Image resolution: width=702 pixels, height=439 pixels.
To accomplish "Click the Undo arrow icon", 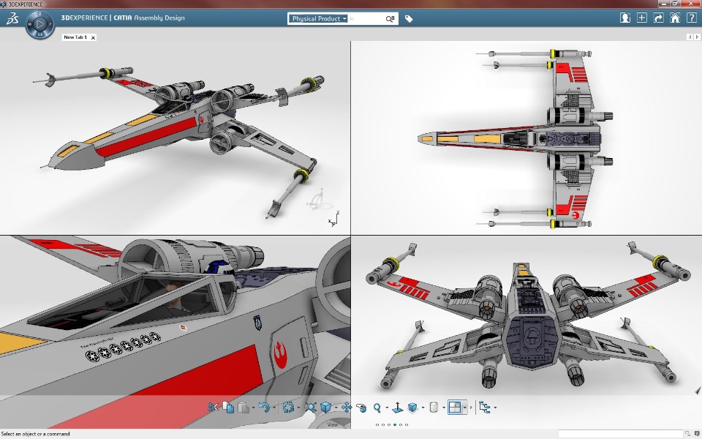I will [x=264, y=408].
